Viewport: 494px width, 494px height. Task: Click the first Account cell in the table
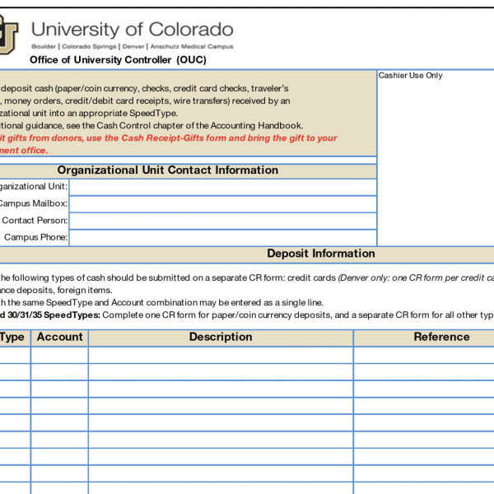coord(59,355)
